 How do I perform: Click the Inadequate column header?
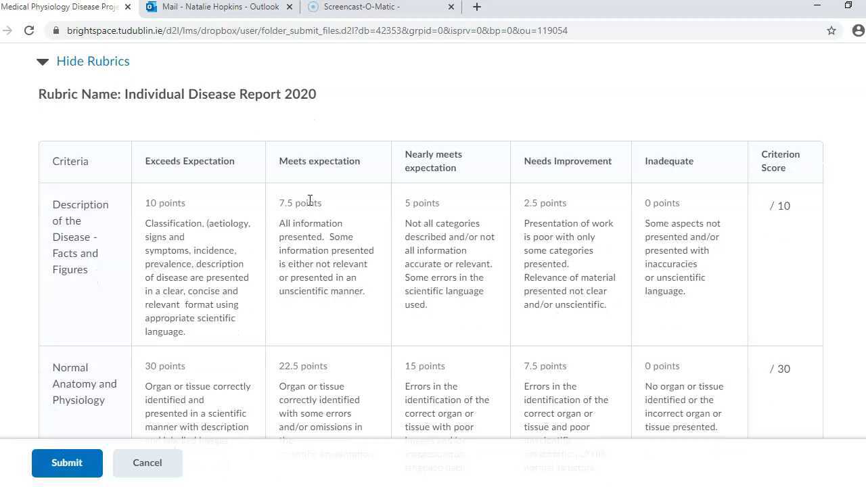[668, 161]
